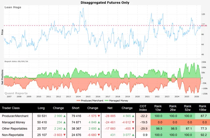Click Other Reportables net value -17 660

pyautogui.click(x=110, y=128)
